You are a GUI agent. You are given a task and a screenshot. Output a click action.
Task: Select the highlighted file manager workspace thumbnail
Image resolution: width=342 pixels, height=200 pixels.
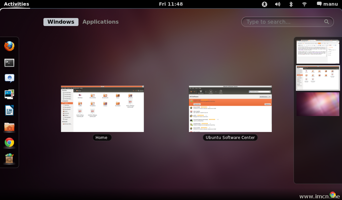[318, 78]
